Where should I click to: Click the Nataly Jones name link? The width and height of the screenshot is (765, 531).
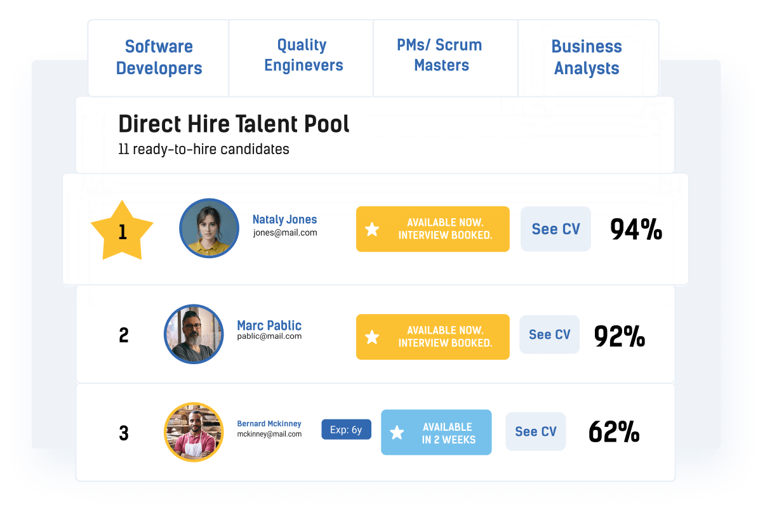pyautogui.click(x=284, y=220)
